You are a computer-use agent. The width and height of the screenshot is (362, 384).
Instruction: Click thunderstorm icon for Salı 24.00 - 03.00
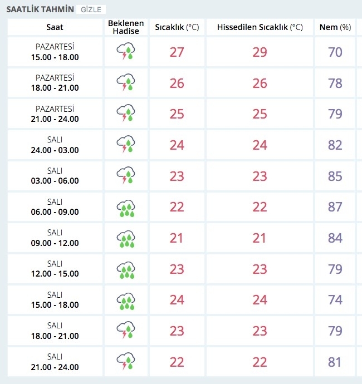pos(126,145)
